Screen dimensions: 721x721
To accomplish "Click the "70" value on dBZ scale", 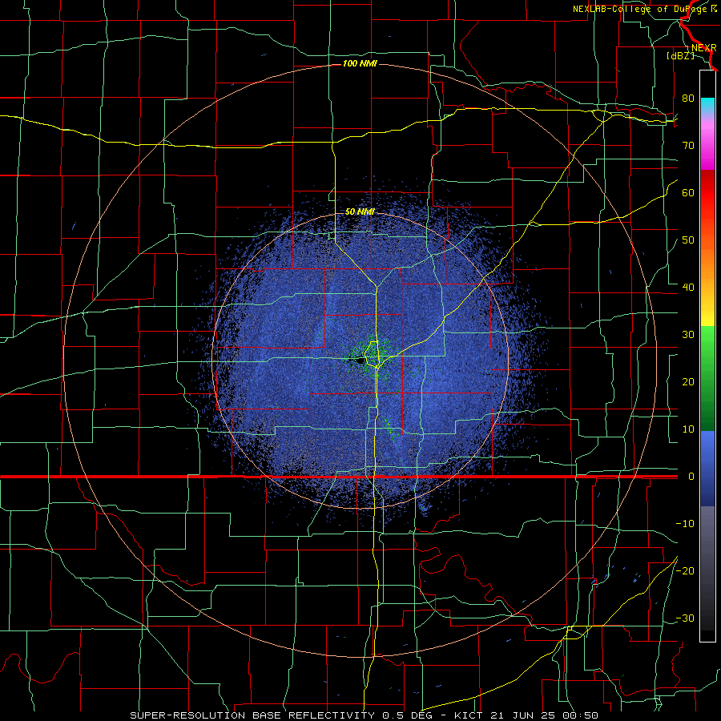I will 688,146.
